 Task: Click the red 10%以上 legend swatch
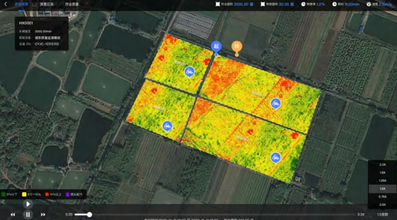47,194
